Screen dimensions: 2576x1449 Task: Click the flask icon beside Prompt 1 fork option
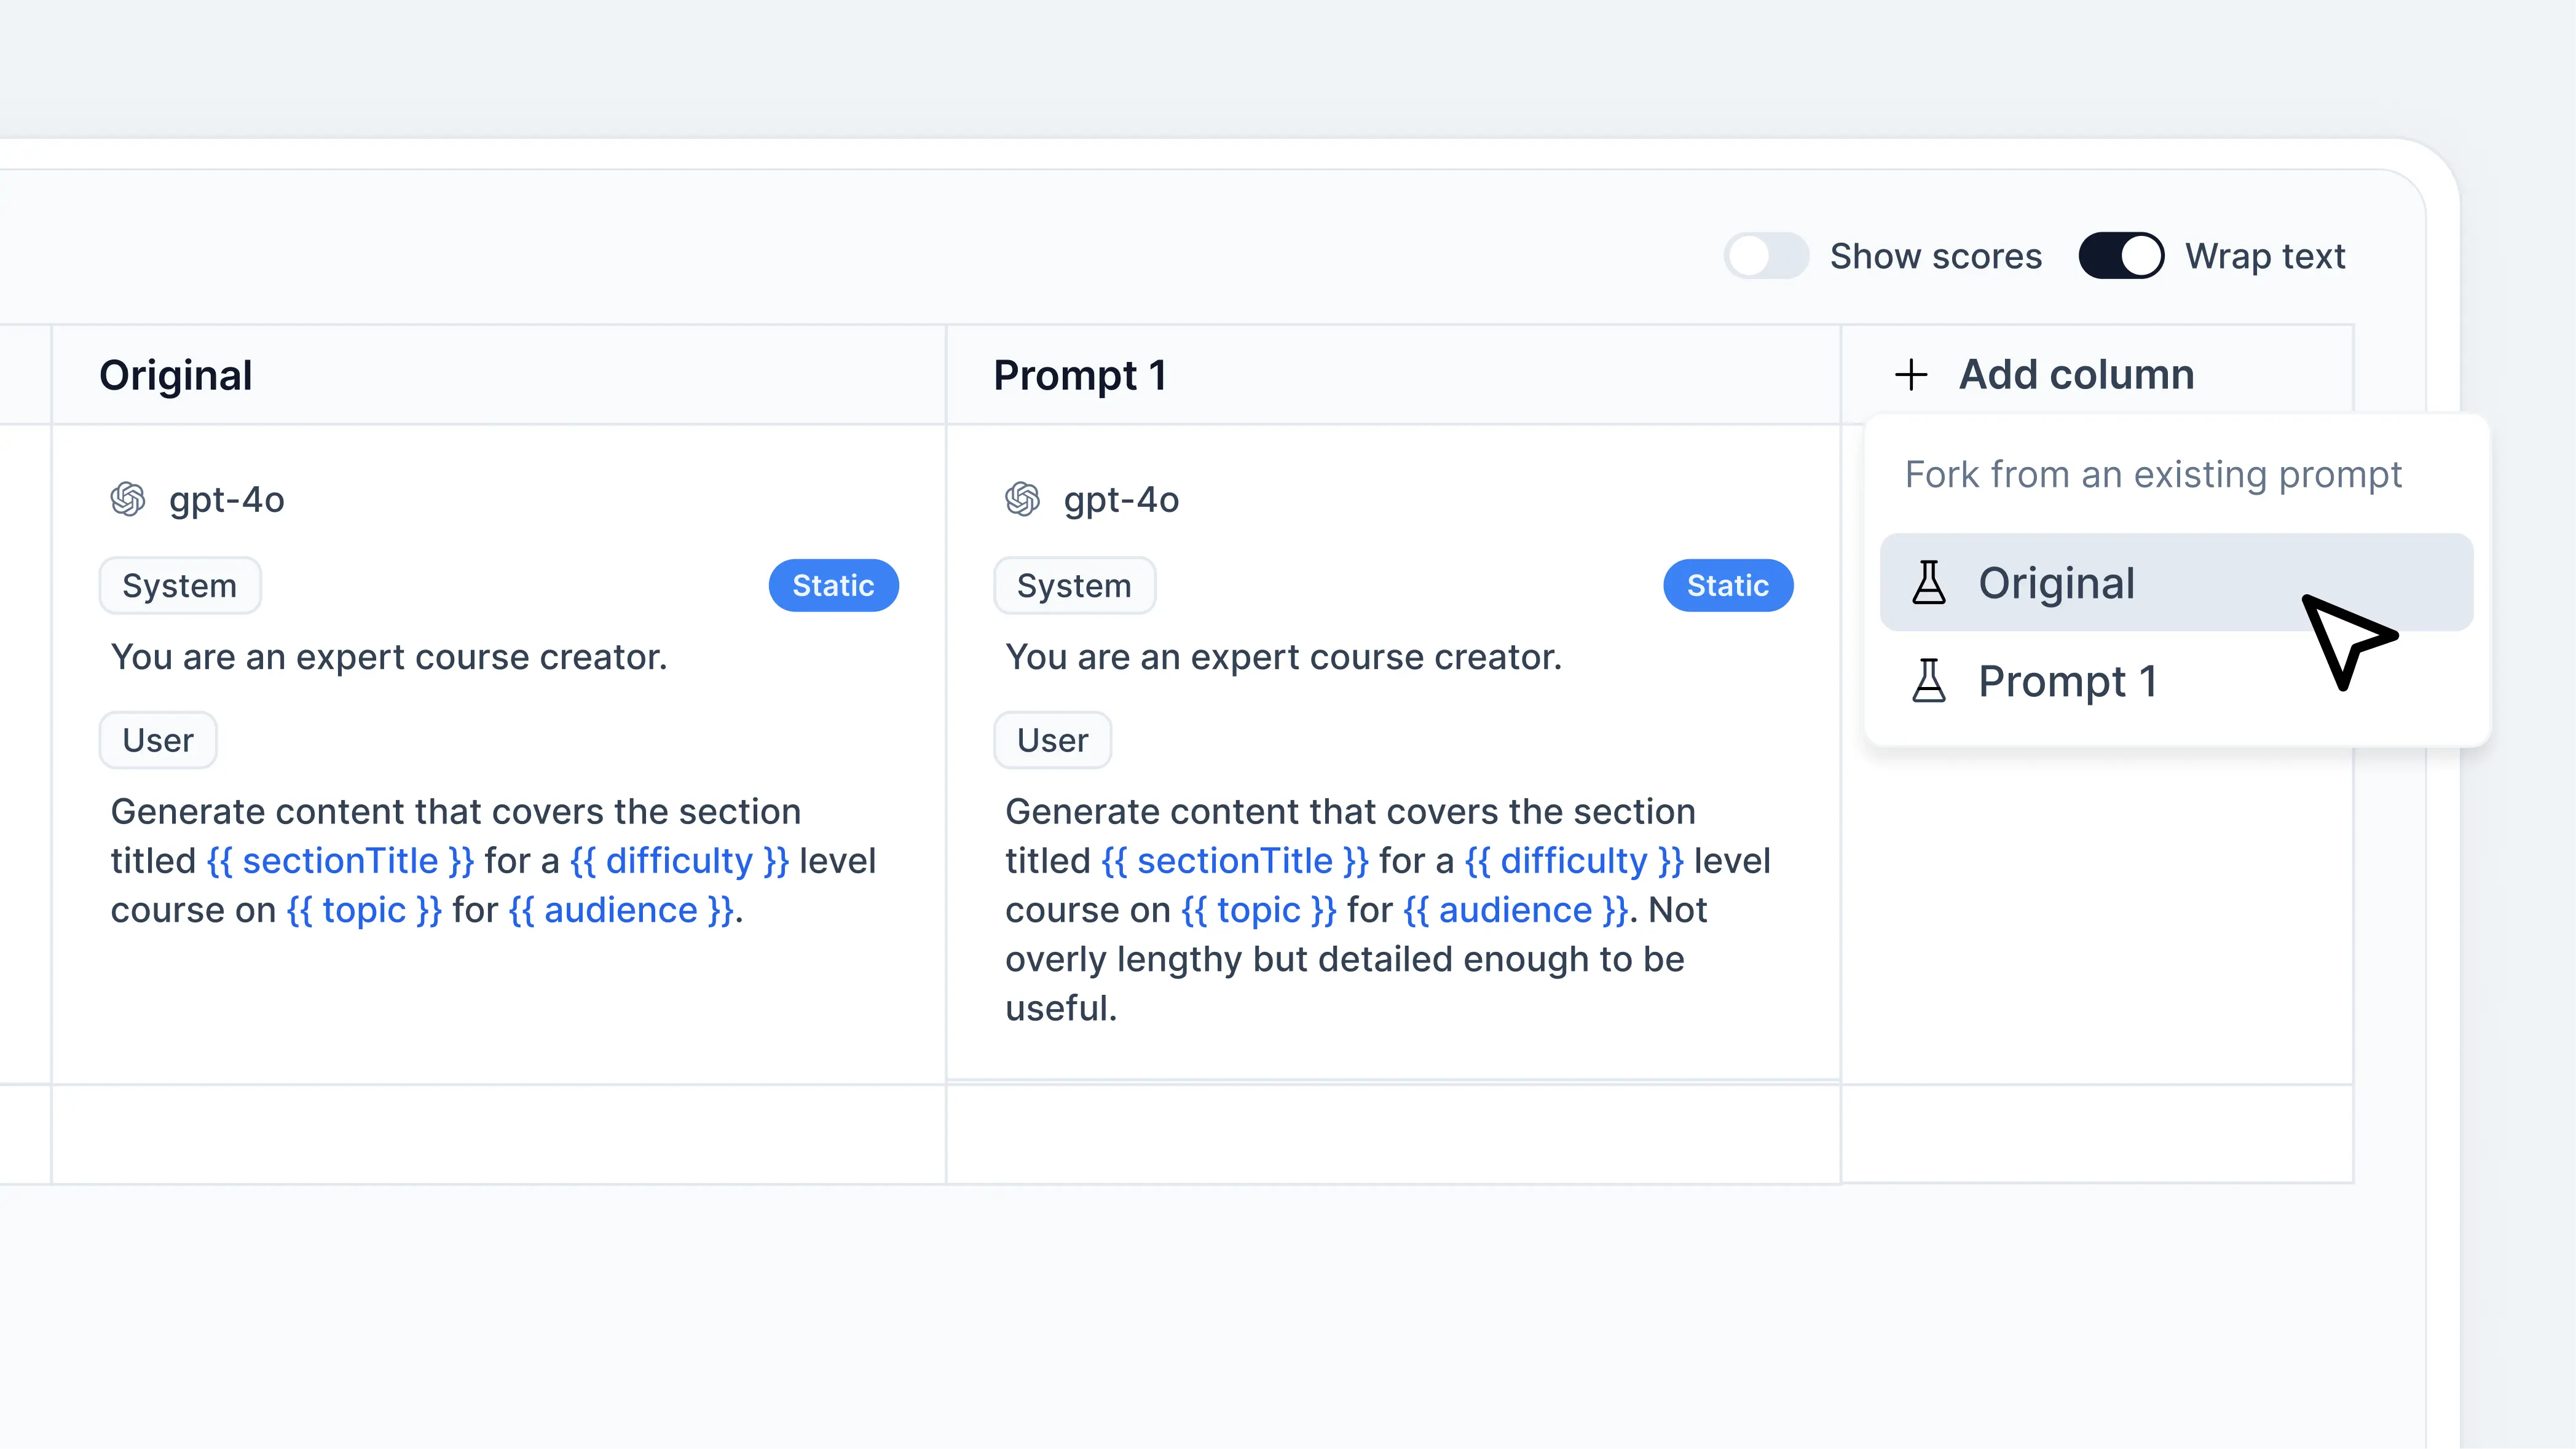coord(1929,681)
